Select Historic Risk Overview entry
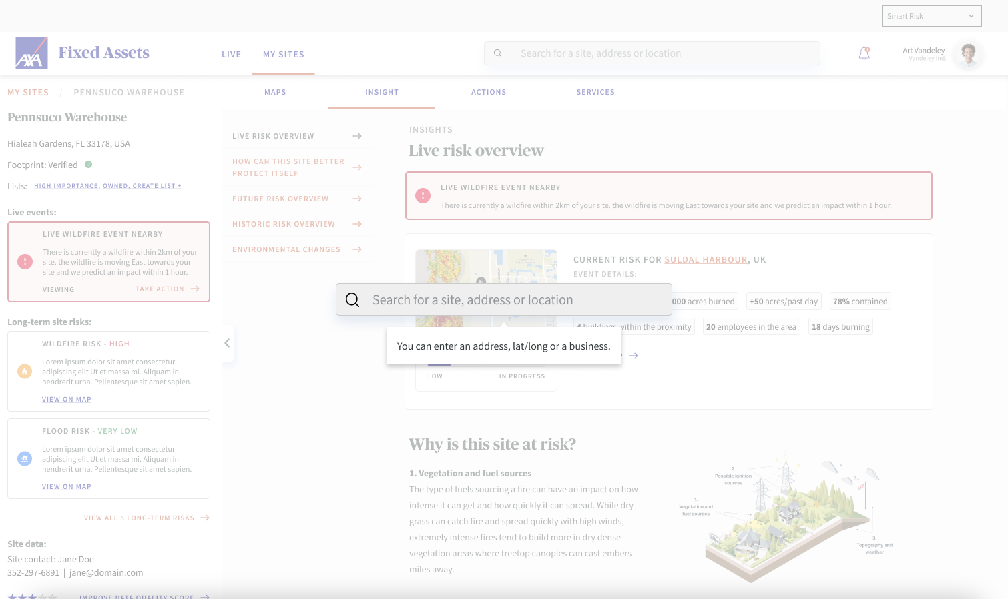Screen dimensions: 1008x599 coord(284,224)
